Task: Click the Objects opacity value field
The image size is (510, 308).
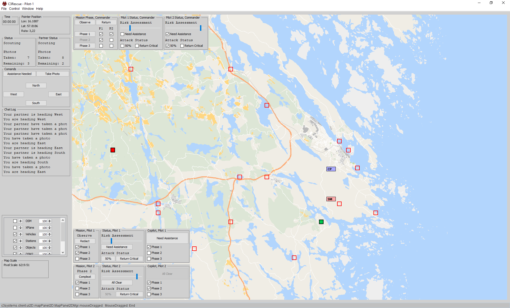Action: (43, 247)
